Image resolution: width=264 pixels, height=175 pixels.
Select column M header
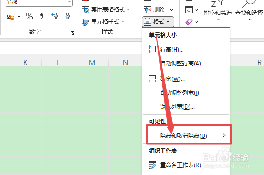(x=92, y=62)
